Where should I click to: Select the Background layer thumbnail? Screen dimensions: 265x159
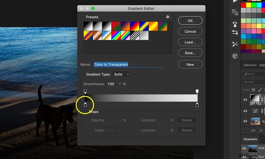[x=255, y=121]
